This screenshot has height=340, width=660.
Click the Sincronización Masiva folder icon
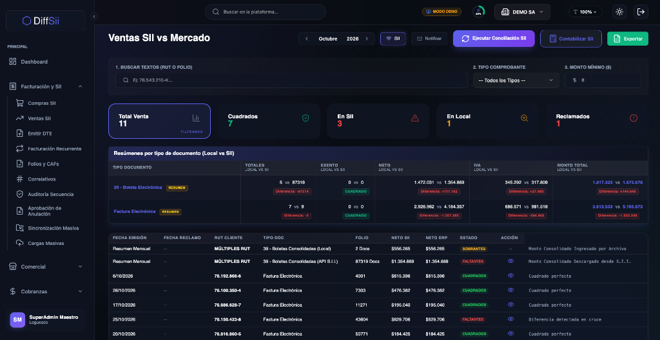tap(19, 228)
